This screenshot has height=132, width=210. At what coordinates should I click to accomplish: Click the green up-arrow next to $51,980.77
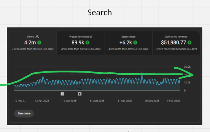pyautogui.click(x=189, y=43)
